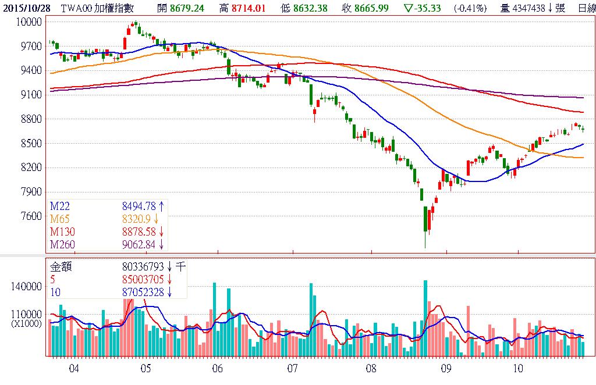Open the 日線 period selector
Image resolution: width=596 pixels, height=385 pixels.
tap(586, 8)
